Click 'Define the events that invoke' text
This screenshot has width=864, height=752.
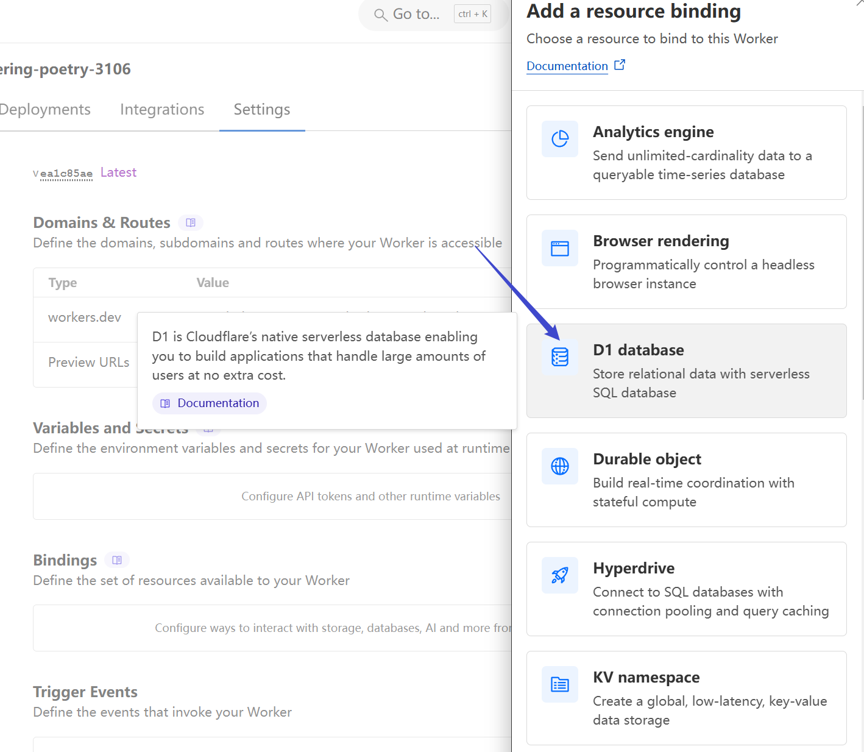tap(162, 712)
